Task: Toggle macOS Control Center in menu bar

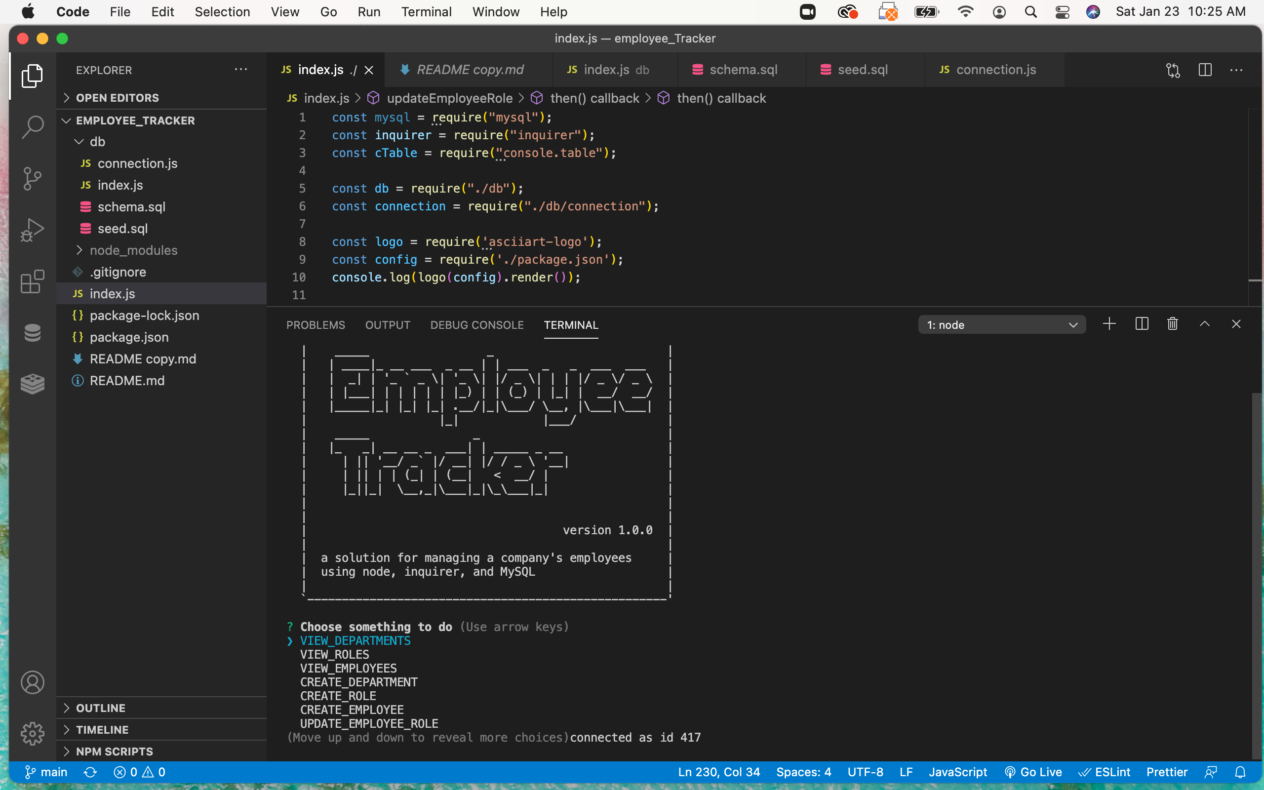Action: pos(1062,12)
